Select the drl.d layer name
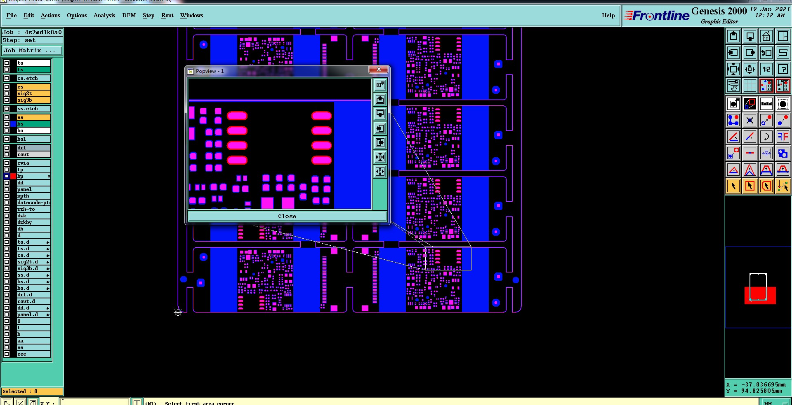 33,295
